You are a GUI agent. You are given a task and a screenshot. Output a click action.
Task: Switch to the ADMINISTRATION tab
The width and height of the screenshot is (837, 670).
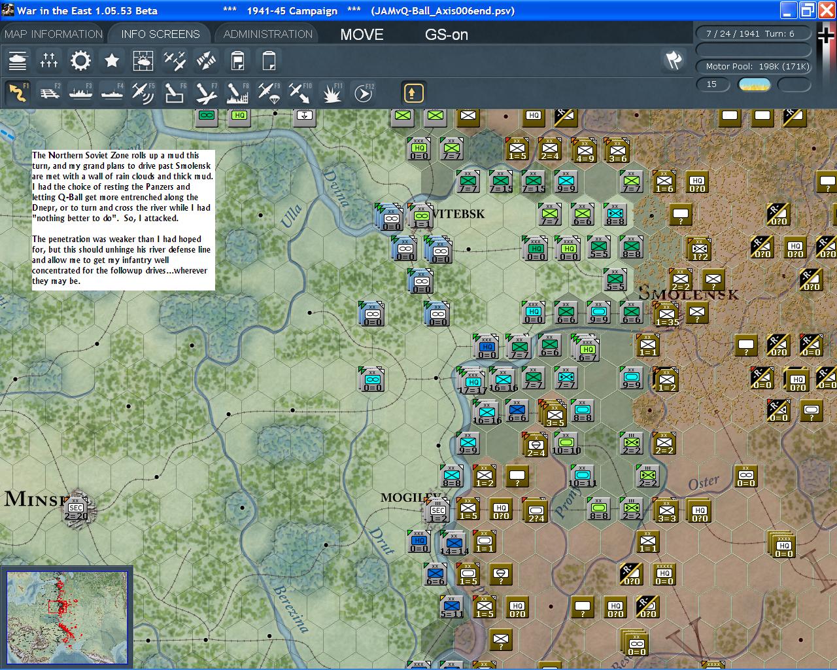[268, 34]
